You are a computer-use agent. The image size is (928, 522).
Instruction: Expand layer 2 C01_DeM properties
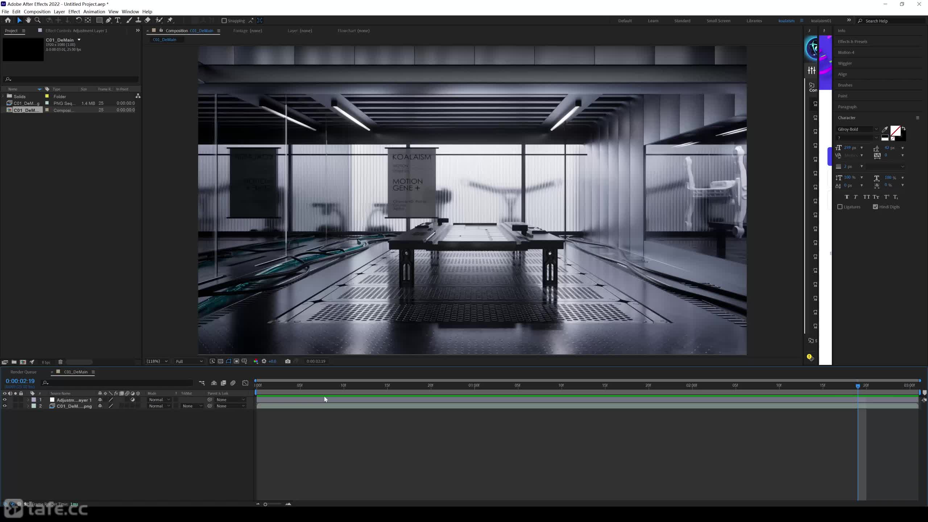click(x=28, y=406)
